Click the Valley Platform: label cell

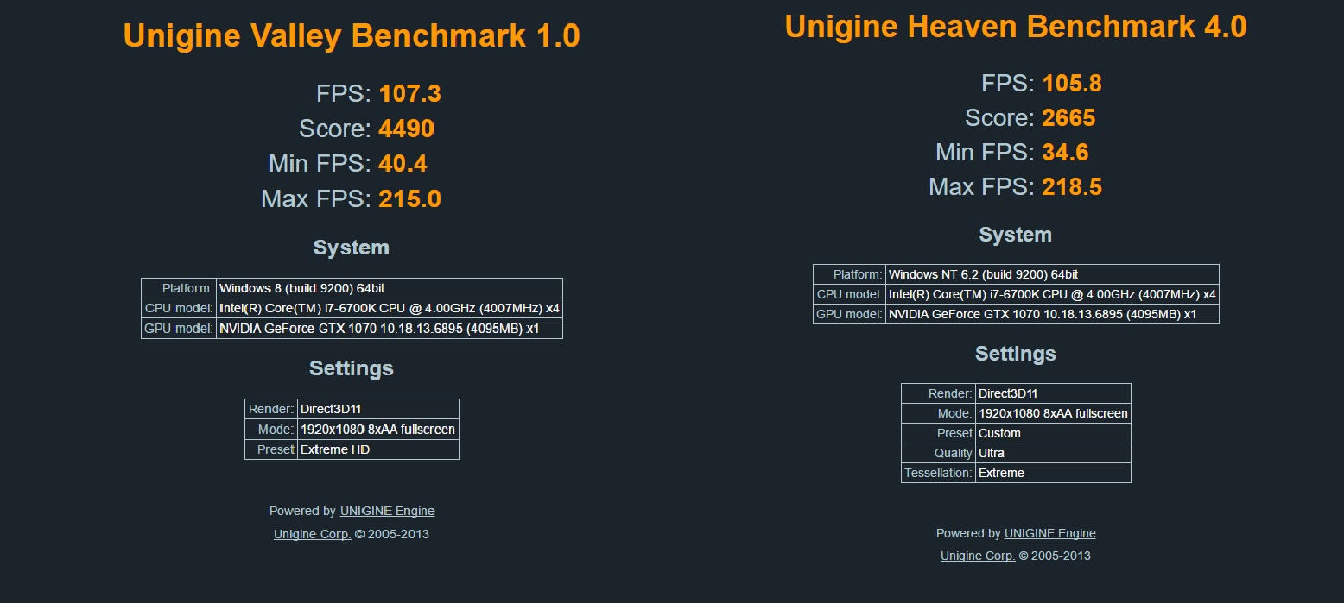coord(179,288)
